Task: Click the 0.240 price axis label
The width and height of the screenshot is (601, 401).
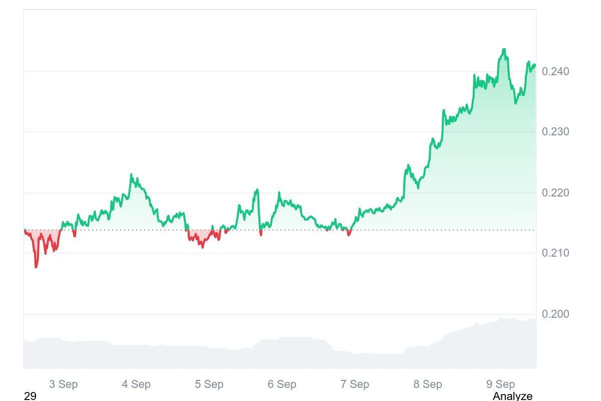Action: pyautogui.click(x=555, y=72)
